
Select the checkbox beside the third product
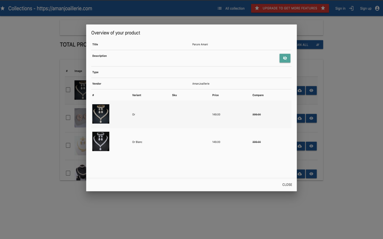(68, 145)
